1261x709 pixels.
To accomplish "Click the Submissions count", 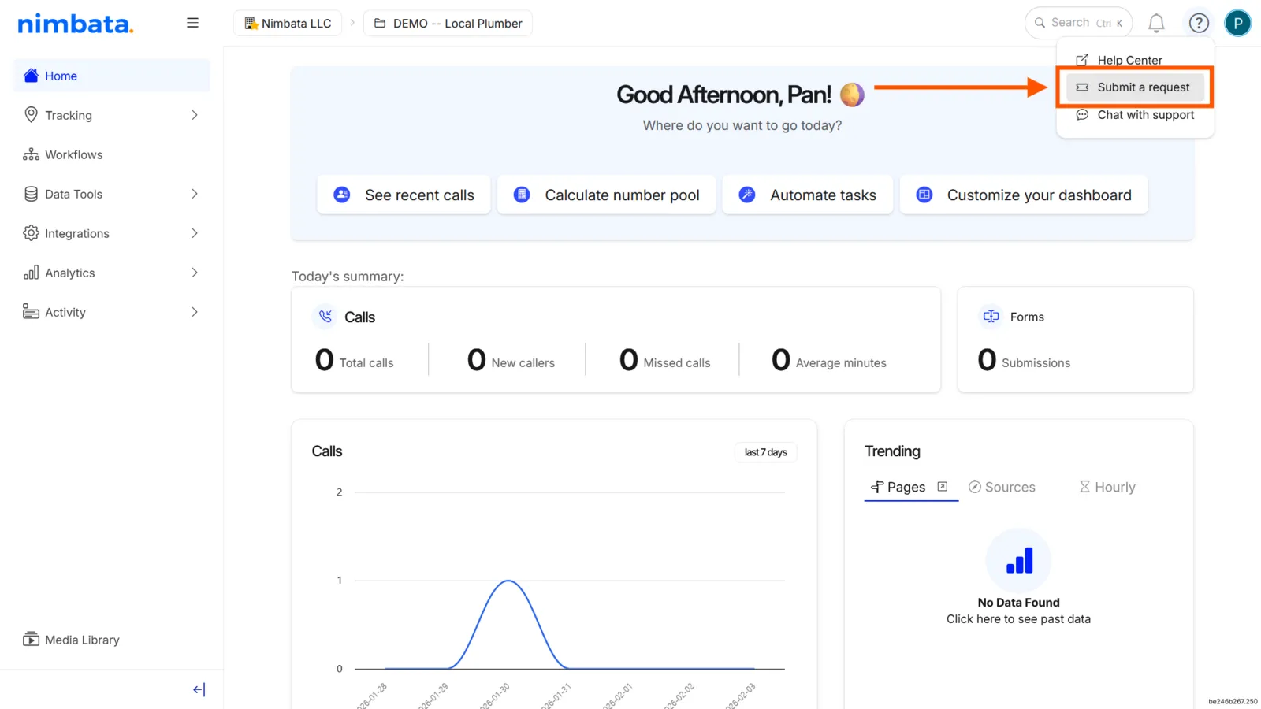I will click(x=1024, y=360).
